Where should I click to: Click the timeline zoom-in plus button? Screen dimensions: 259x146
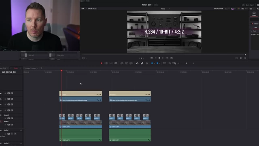(193, 63)
